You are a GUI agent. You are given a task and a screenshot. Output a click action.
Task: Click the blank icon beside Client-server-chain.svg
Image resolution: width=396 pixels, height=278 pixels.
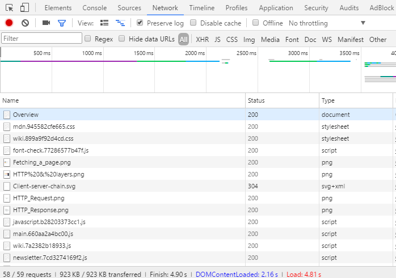[7, 186]
